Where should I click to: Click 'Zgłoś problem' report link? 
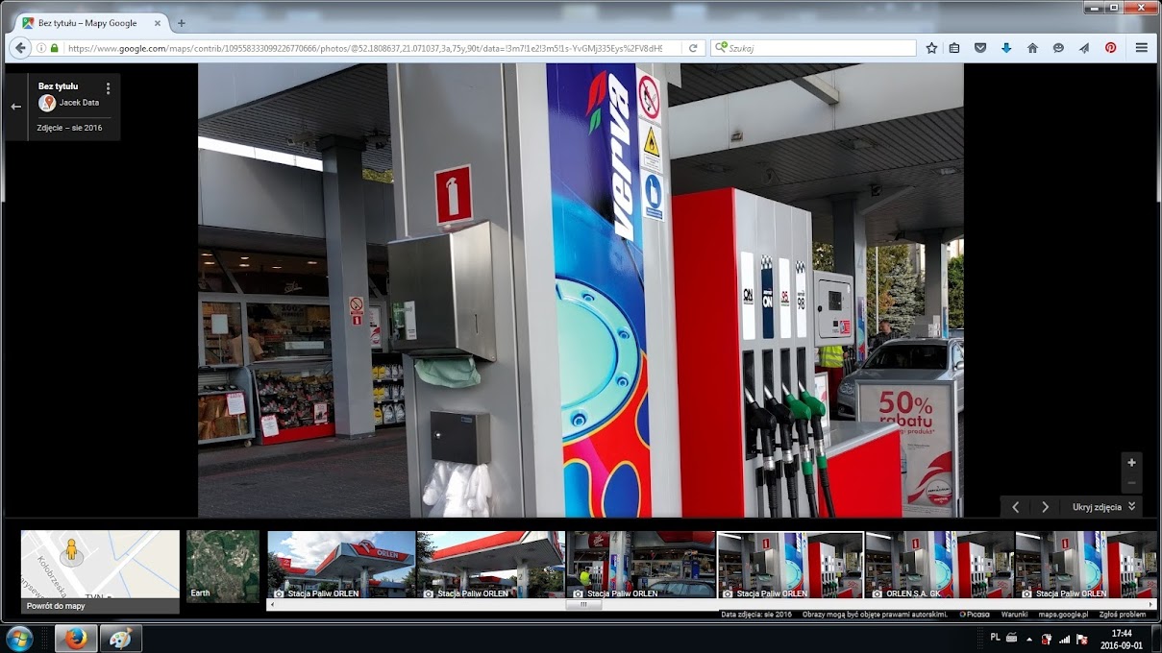(1125, 615)
